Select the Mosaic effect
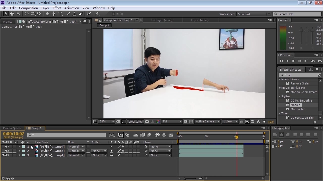The height and width of the screenshot is (181, 323). [x=295, y=105]
